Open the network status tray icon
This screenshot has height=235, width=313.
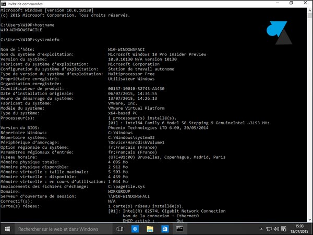[x=269, y=229]
